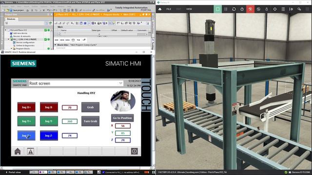The width and height of the screenshot is (312, 175).
Task: Click the Z target input field under Go to Position
Action: click(x=123, y=140)
